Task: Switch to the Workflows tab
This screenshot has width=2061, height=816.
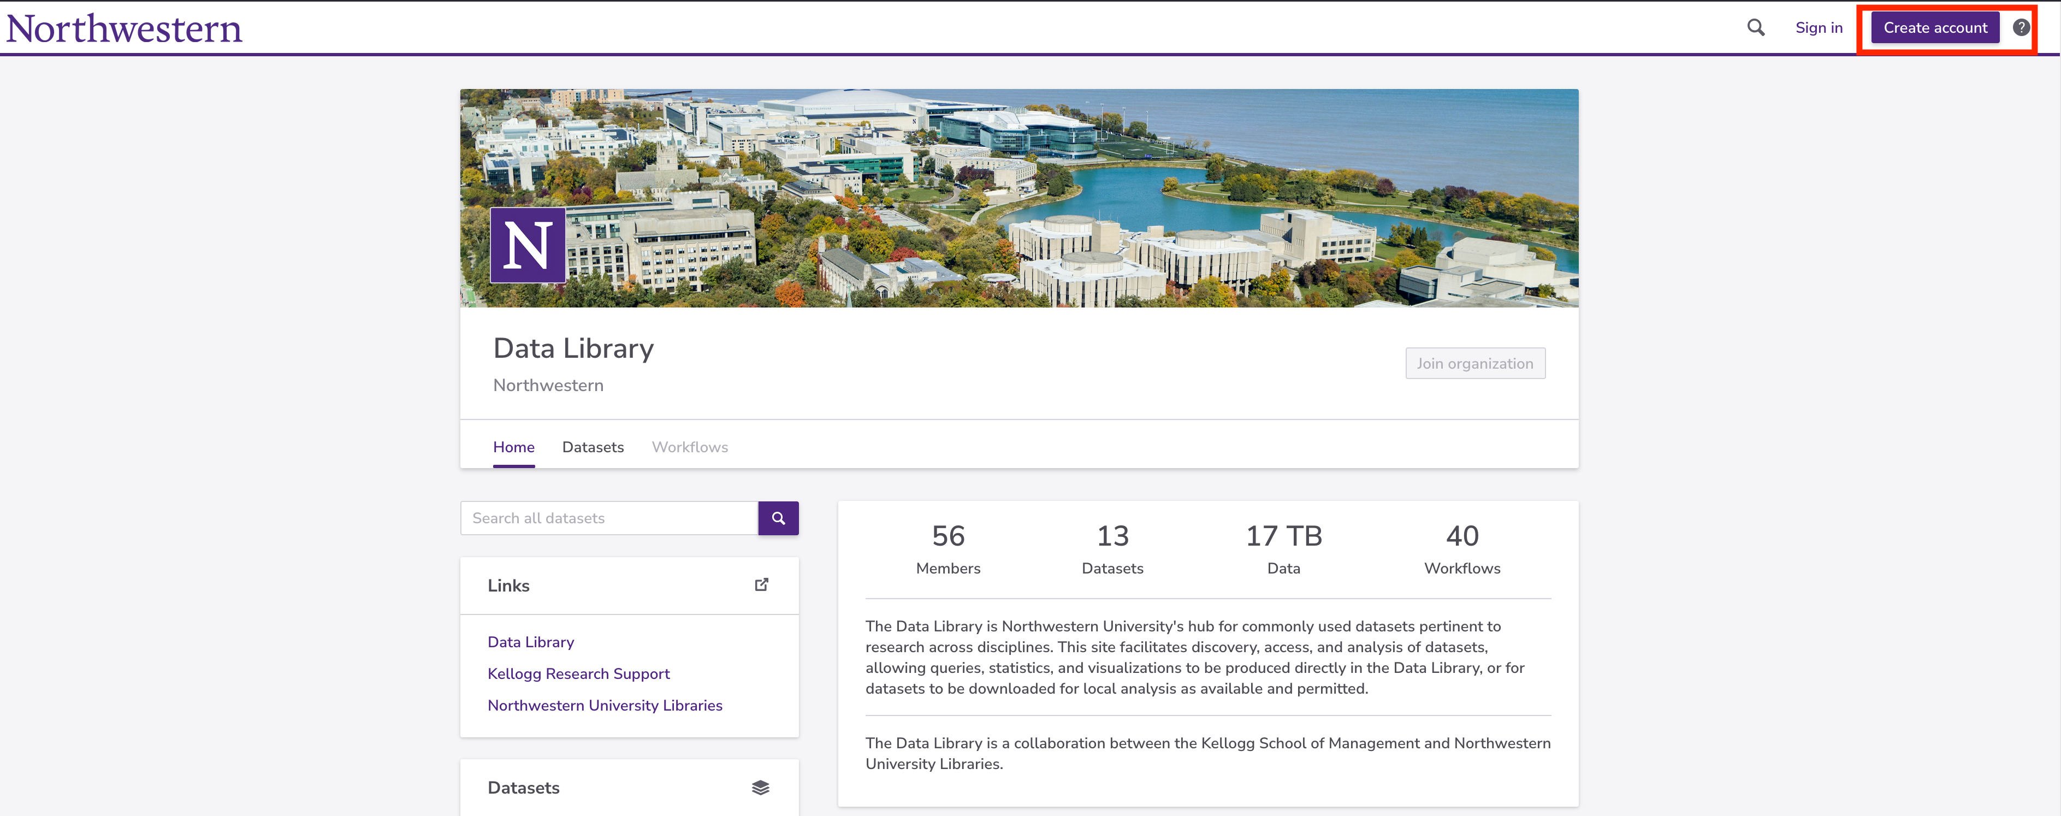Action: pyautogui.click(x=690, y=447)
